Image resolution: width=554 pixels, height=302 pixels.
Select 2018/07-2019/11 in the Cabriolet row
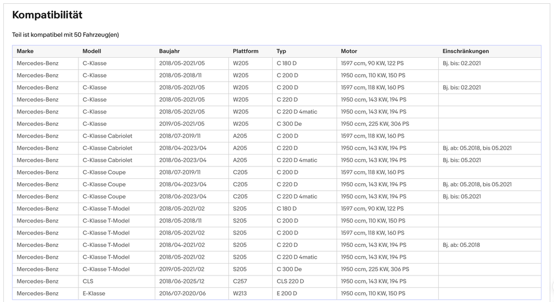180,136
